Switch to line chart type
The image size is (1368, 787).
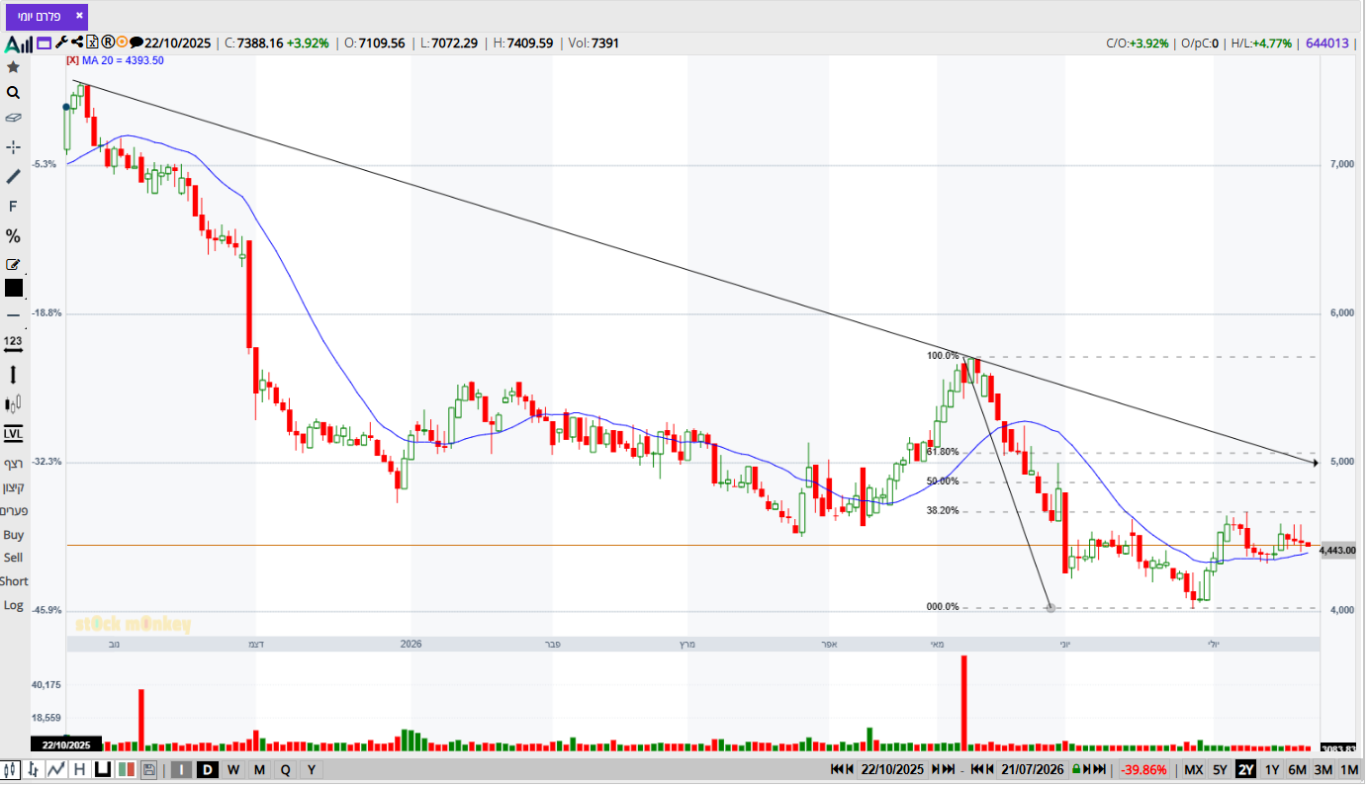click(56, 770)
